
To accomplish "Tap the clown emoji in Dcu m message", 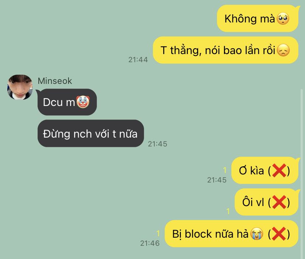I will 83,102.
